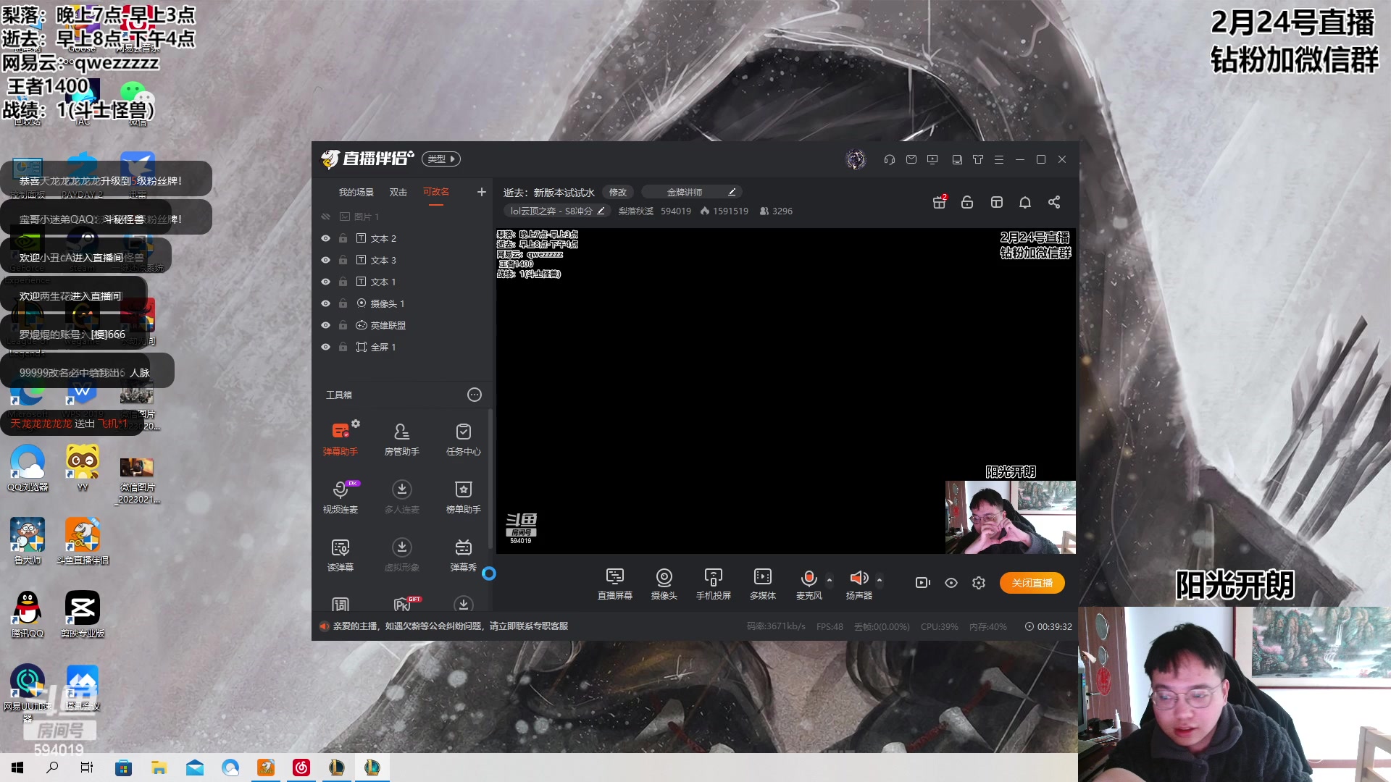Viewport: 1391px width, 782px height.
Task: Hide the 文本 3 layer
Action: [325, 260]
